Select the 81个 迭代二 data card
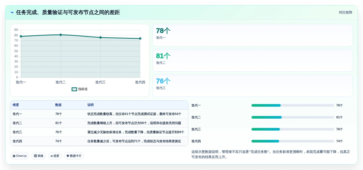This screenshot has height=170, width=363. (252, 60)
